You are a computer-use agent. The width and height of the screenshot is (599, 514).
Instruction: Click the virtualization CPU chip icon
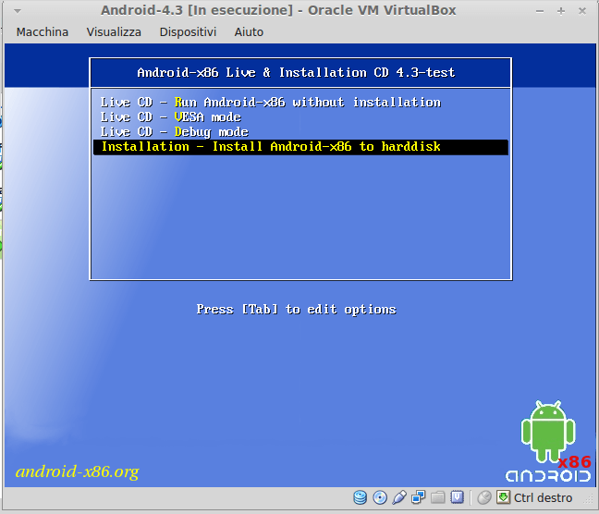[457, 497]
